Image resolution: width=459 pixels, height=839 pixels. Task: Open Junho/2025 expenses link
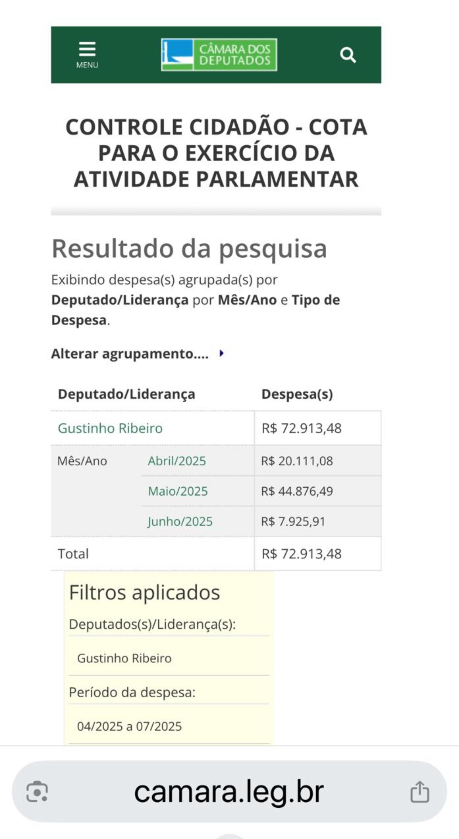coord(180,521)
